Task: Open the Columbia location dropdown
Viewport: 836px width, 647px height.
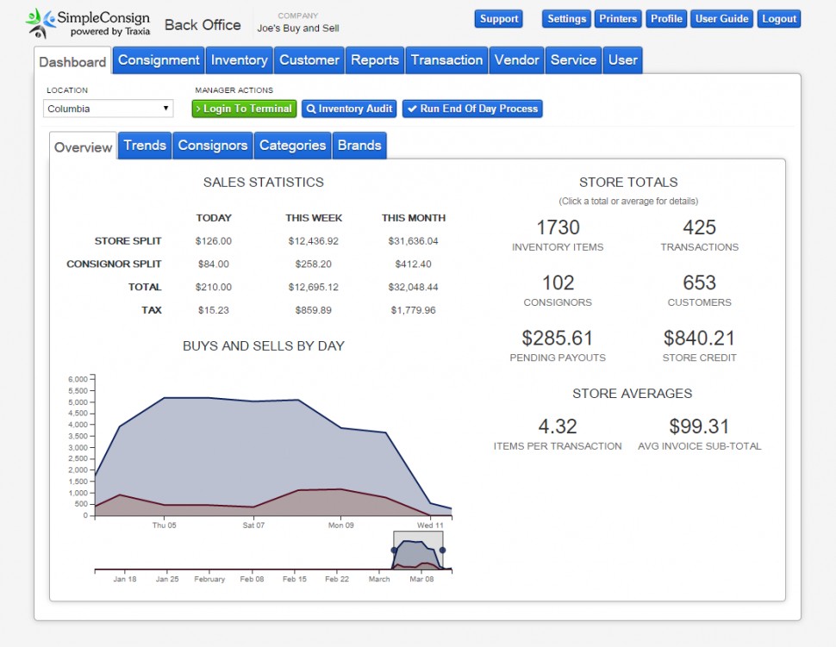Action: point(107,108)
